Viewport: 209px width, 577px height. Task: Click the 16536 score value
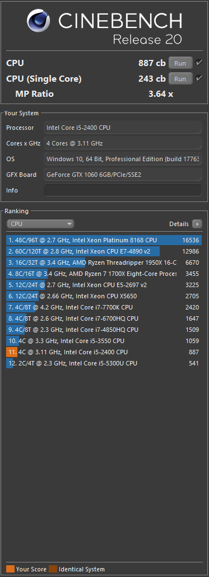pyautogui.click(x=191, y=240)
